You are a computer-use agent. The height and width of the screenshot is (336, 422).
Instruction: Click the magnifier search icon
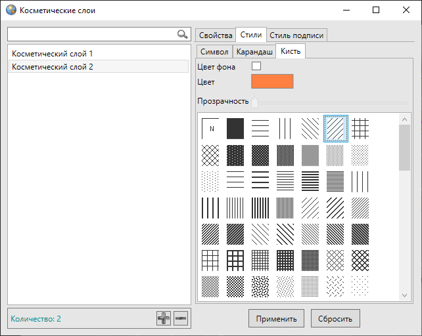click(x=182, y=34)
